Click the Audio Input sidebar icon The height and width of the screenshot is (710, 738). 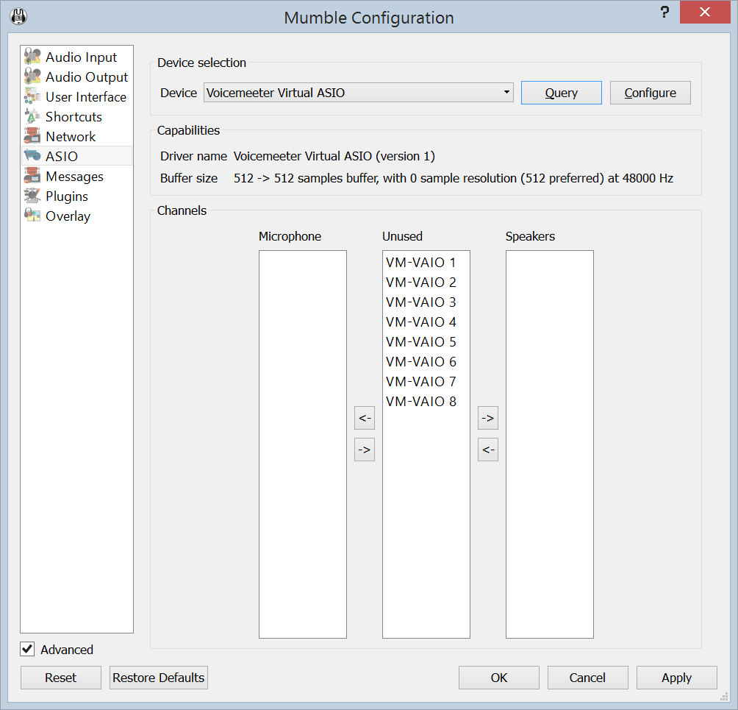32,57
